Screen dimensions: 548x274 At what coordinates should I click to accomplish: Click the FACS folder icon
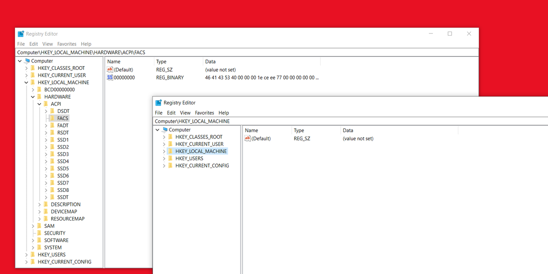(53, 118)
